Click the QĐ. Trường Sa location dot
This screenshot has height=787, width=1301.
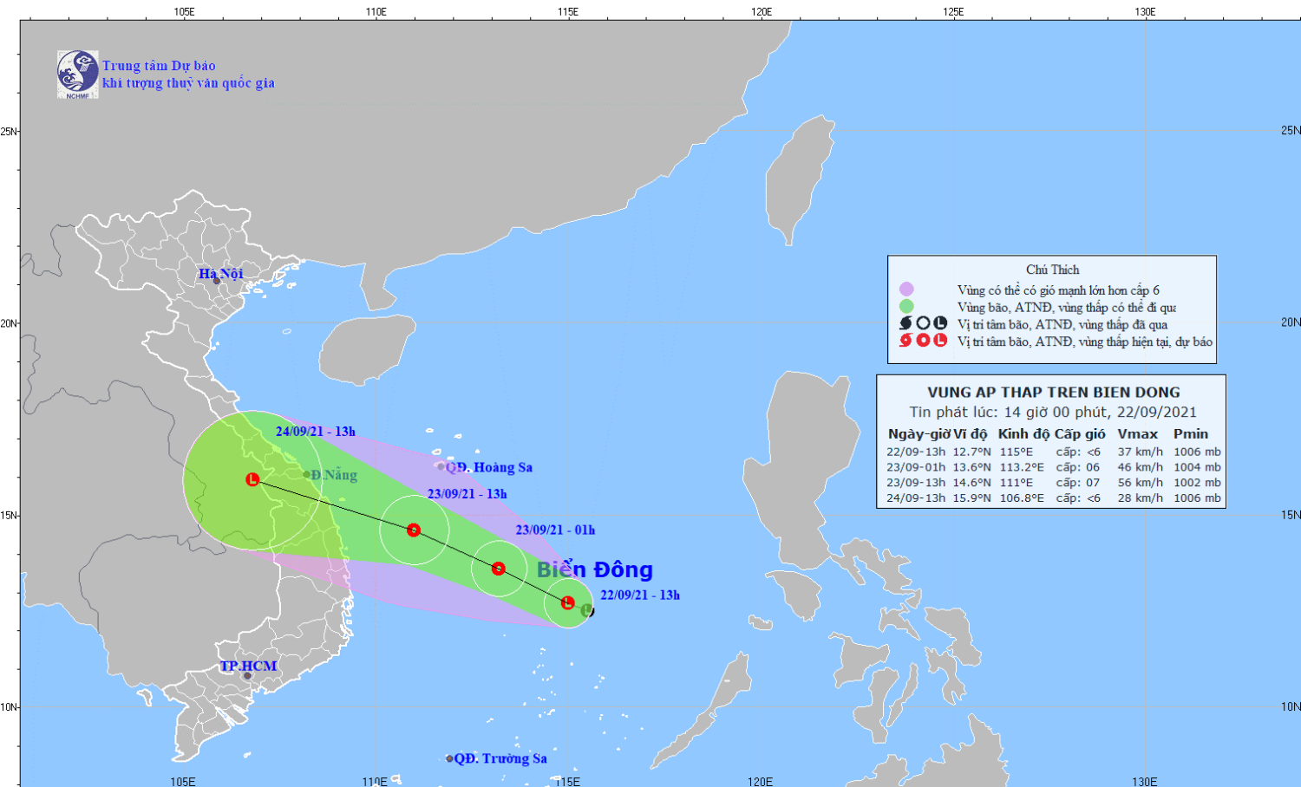click(x=449, y=758)
